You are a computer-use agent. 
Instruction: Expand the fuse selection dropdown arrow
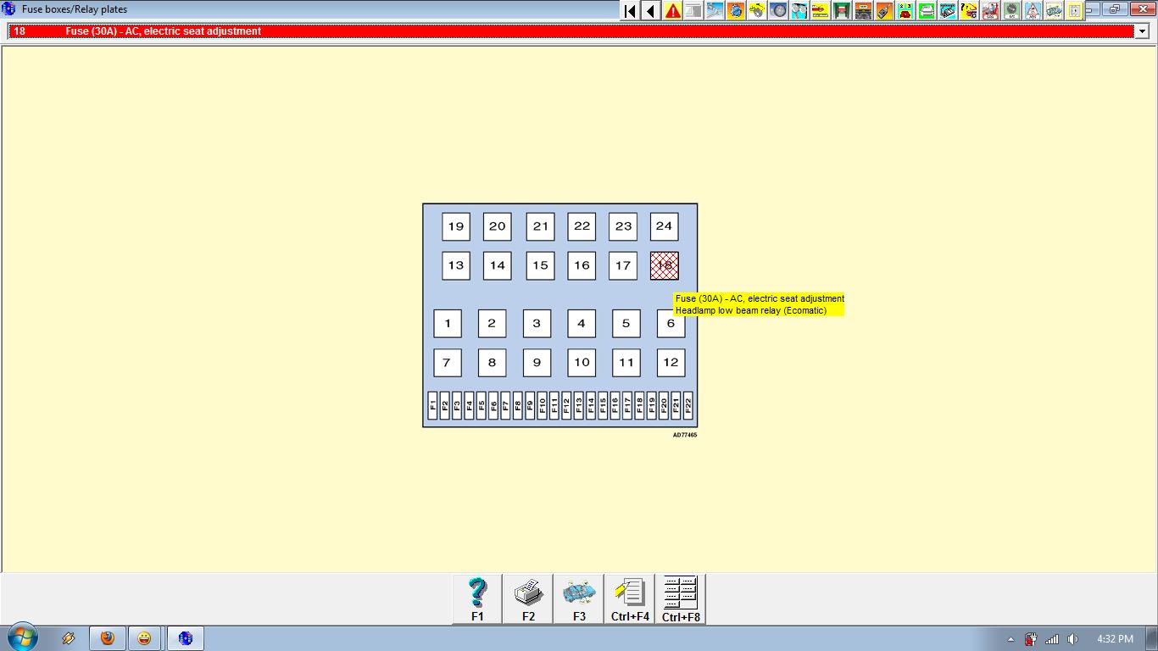1141,31
